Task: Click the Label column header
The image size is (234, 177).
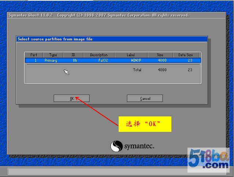Action: point(131,55)
